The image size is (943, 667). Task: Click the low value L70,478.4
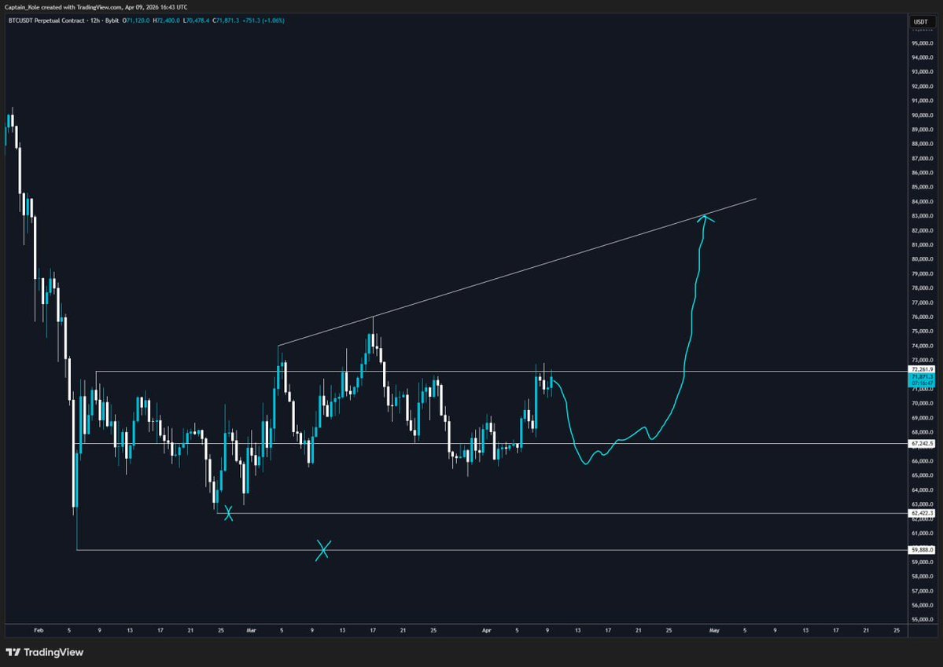[x=196, y=20]
